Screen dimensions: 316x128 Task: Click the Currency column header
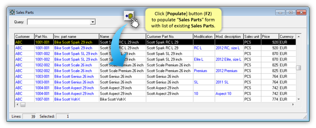click(x=287, y=36)
